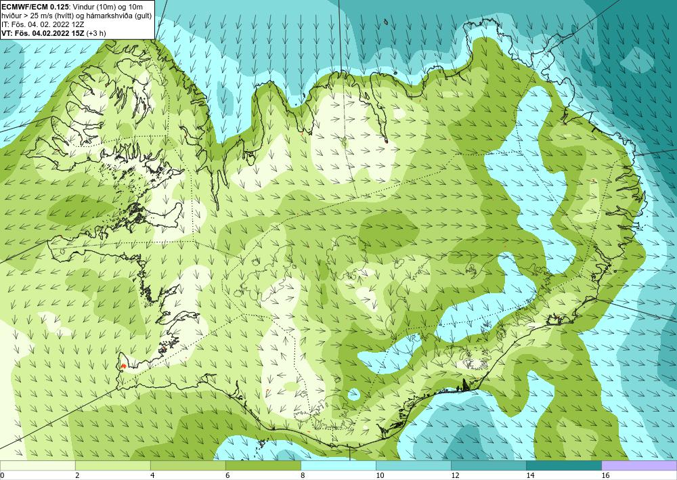Choose the 14–16 m/s dark teal swatch
Image resolution: width=677 pixels, height=480 pixels.
click(563, 465)
